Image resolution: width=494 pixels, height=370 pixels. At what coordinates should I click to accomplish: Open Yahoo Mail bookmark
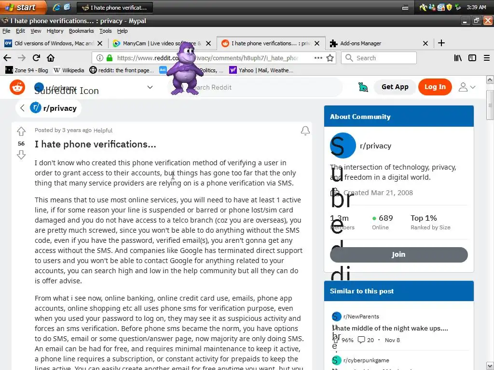(261, 70)
